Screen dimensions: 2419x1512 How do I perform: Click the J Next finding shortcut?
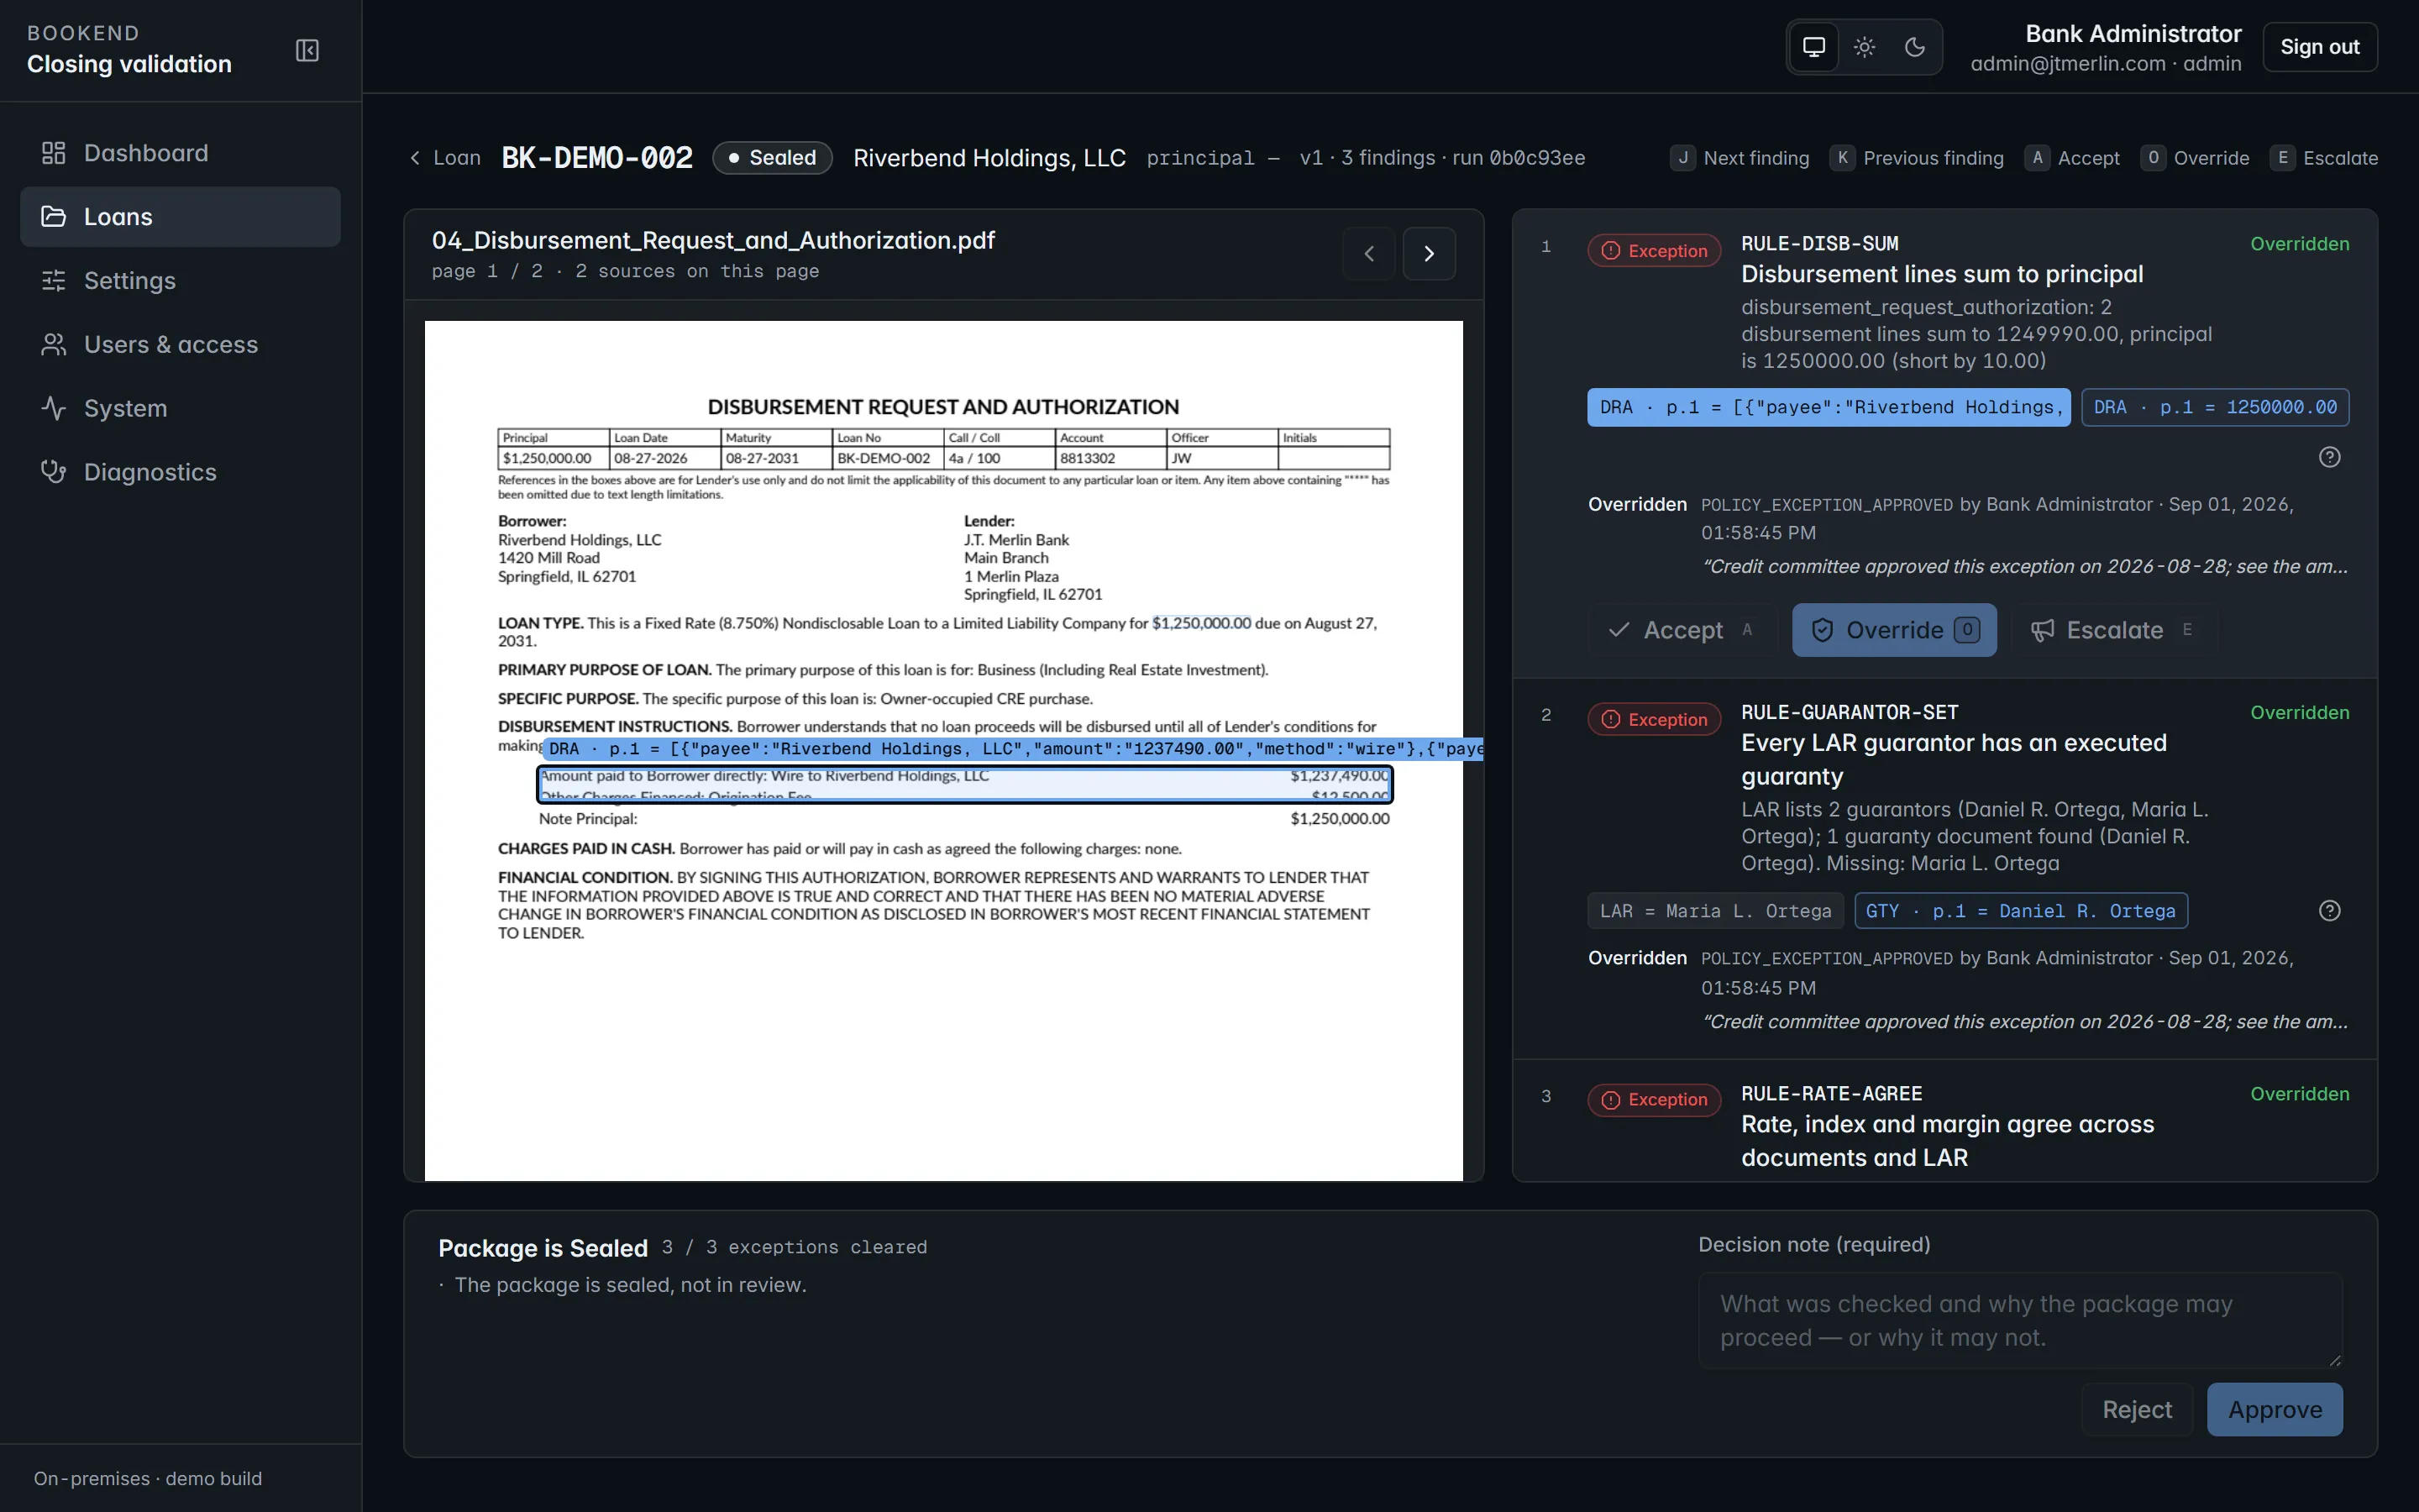(x=1739, y=158)
